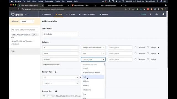This screenshot has height=99, width=177.
Task: Click the type dropdown list scrollbar
Action: click(x=105, y=64)
